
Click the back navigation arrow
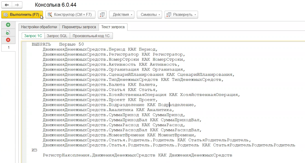tap(7, 5)
